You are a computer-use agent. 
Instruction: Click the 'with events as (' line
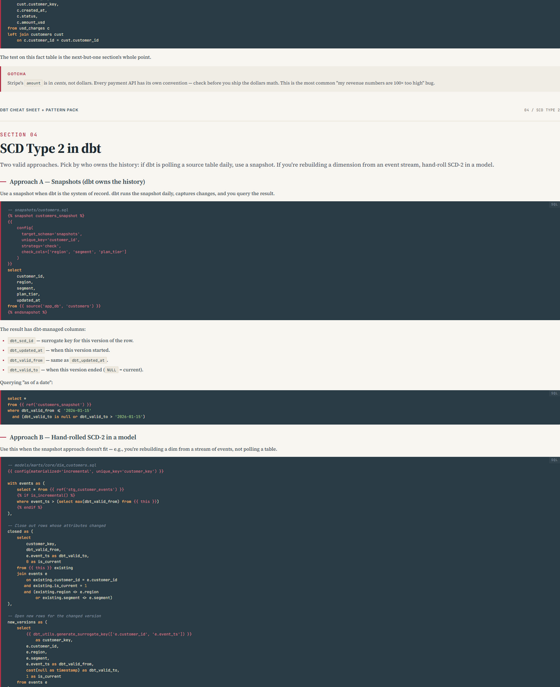point(26,483)
